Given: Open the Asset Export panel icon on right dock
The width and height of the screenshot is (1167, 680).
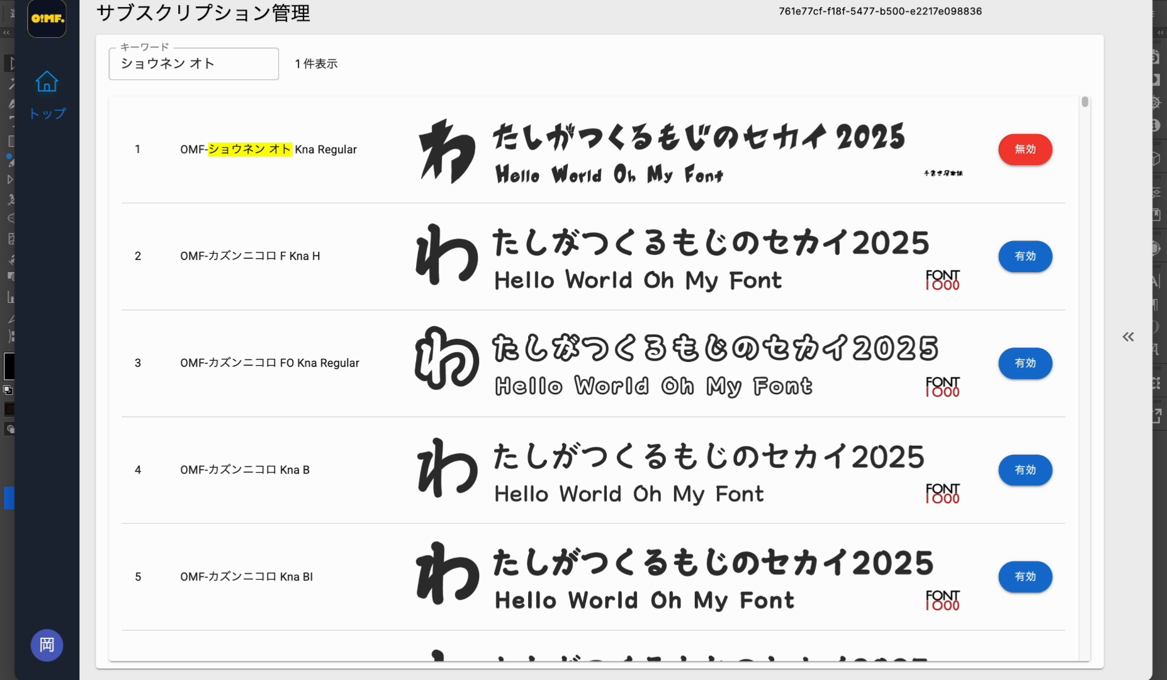Looking at the screenshot, I should point(1157,416).
